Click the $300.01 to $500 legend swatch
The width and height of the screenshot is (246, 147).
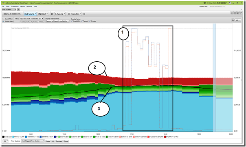[120, 137]
